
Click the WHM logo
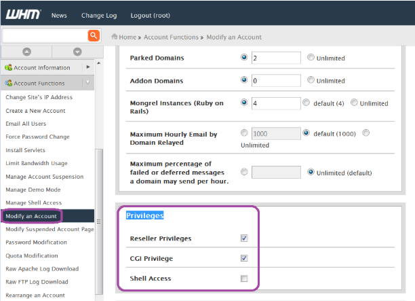23,14
